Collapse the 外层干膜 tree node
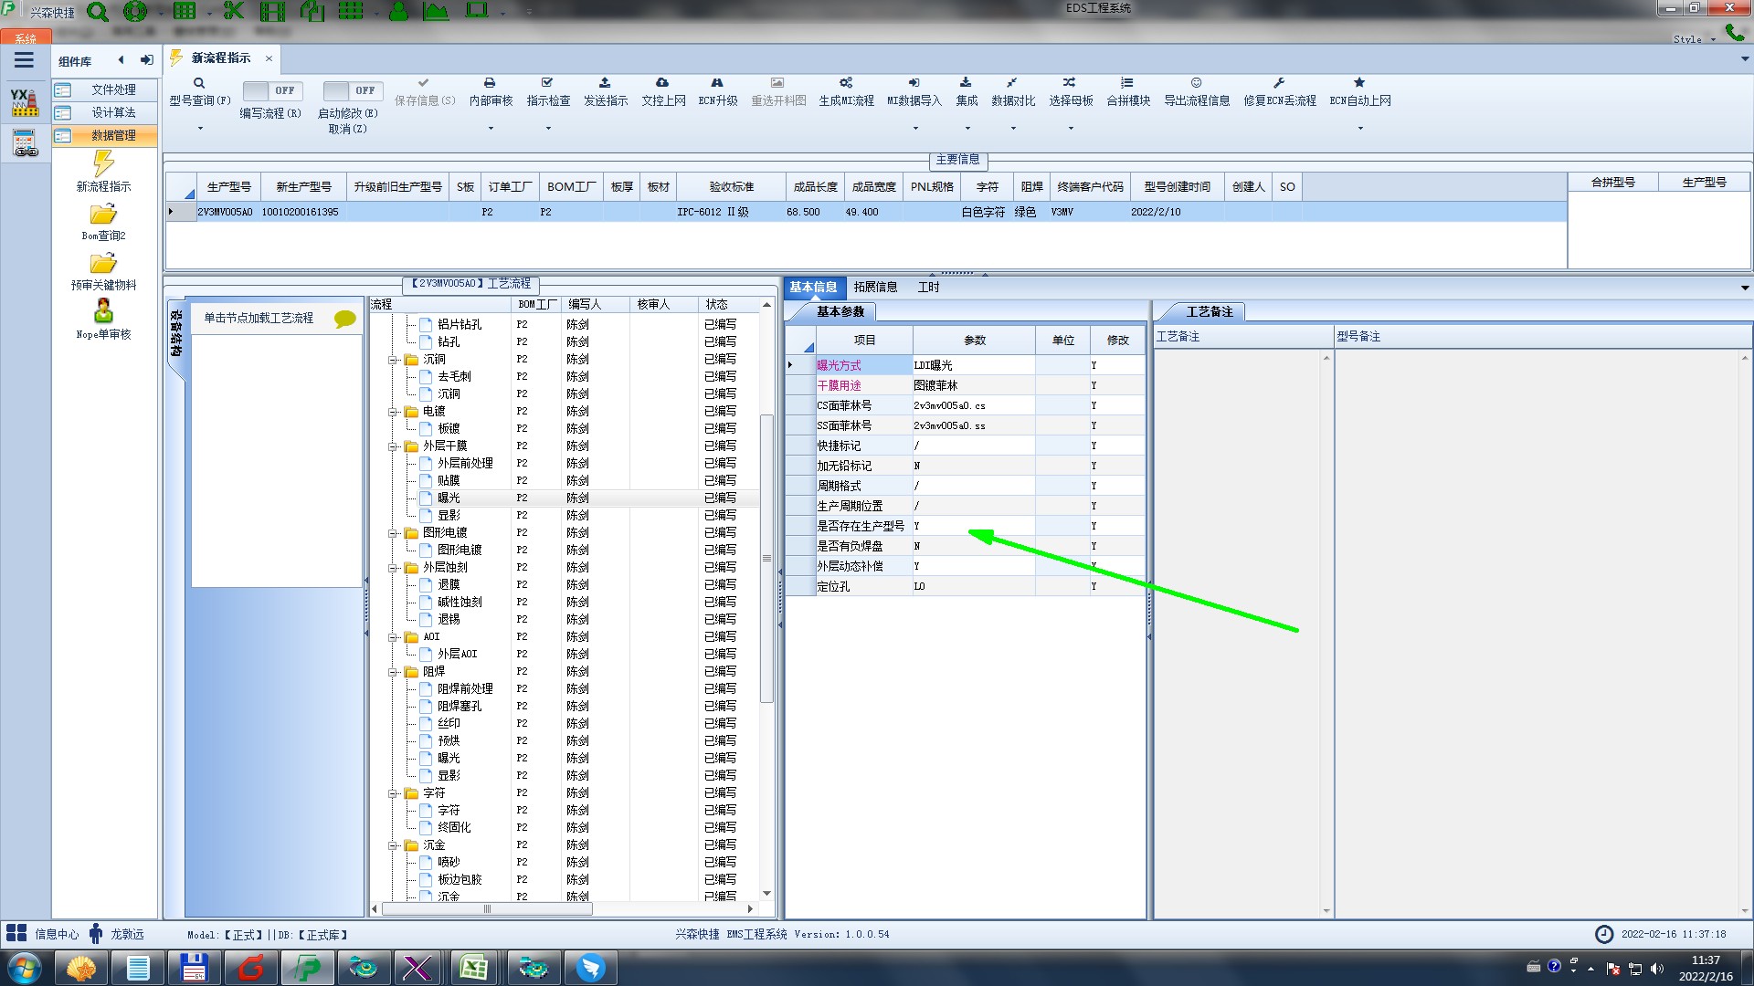This screenshot has height=986, width=1754. (x=393, y=446)
